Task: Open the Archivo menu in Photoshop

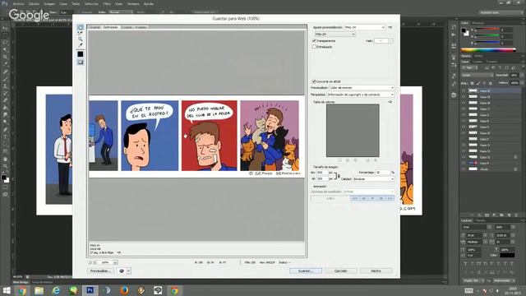Action: 19,3
